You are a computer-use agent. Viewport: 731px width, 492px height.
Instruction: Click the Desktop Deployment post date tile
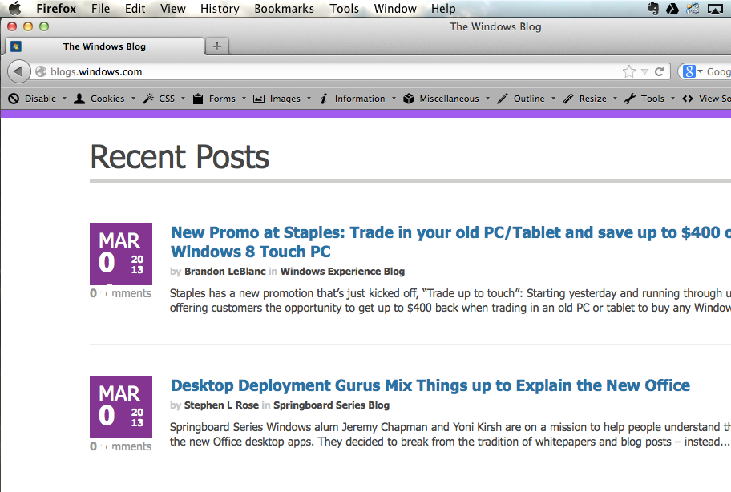point(121,407)
